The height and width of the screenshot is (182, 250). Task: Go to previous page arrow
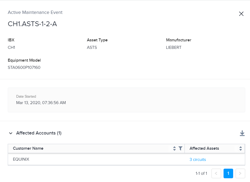(216, 173)
